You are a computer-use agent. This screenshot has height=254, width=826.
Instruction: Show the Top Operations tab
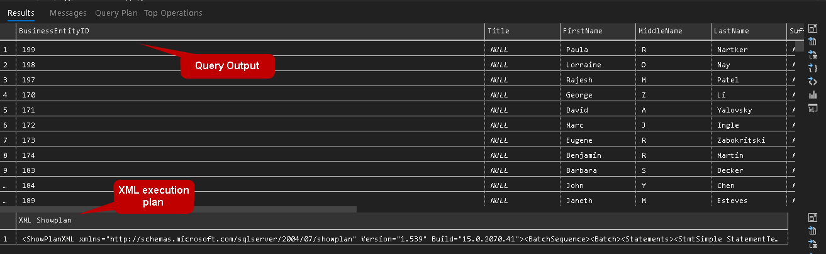pyautogui.click(x=173, y=13)
